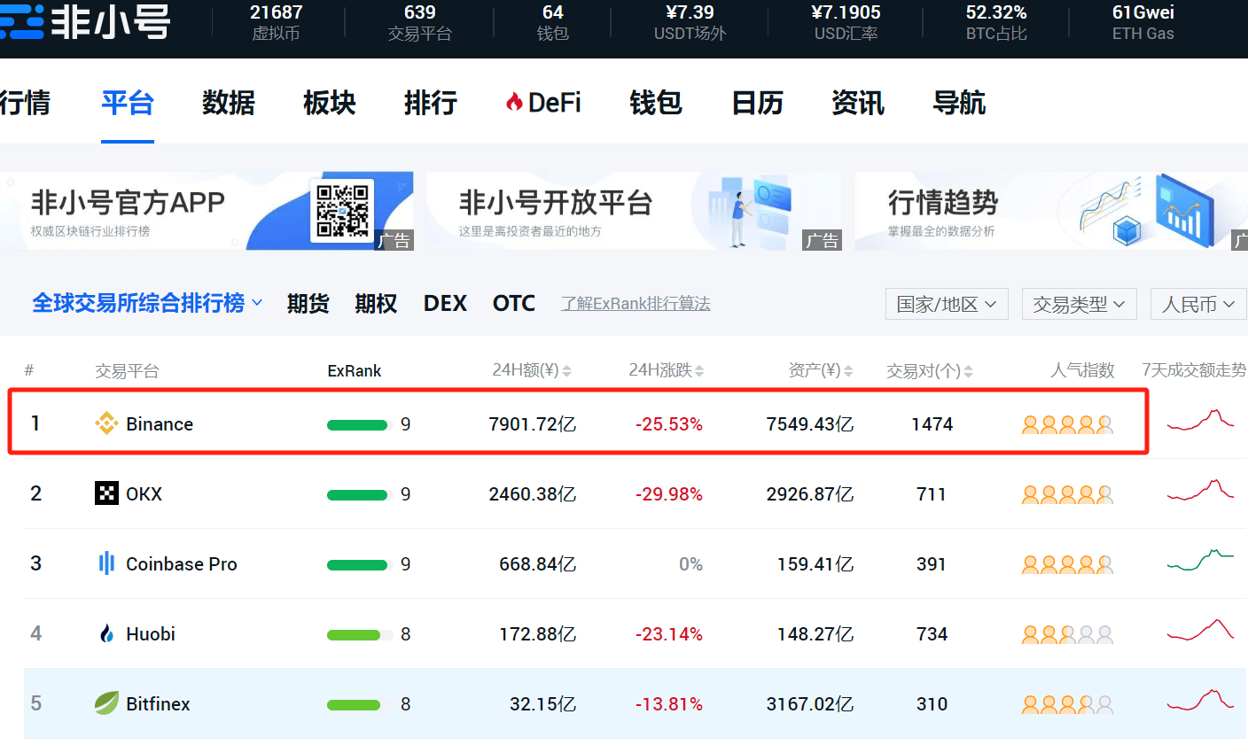
Task: Click the Binance logo icon
Action: (x=106, y=423)
